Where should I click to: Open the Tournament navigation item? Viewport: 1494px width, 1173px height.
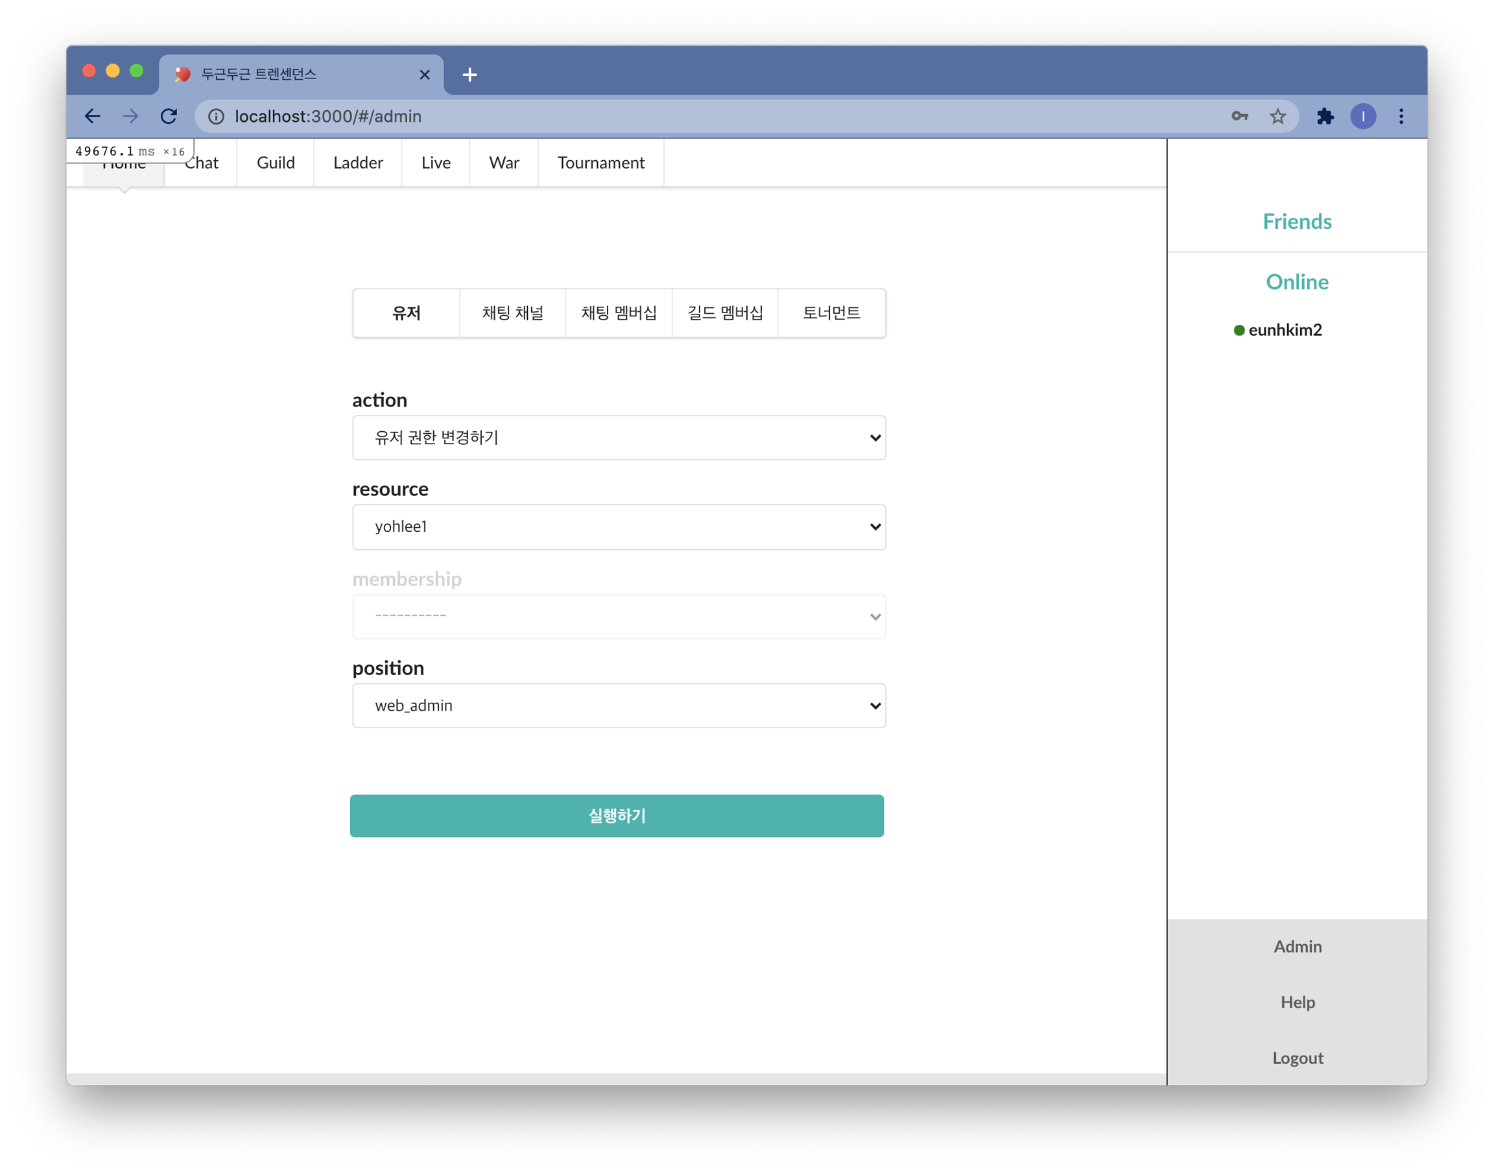tap(600, 163)
